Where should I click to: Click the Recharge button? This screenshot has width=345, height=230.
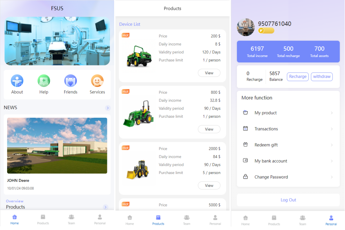pyautogui.click(x=298, y=77)
